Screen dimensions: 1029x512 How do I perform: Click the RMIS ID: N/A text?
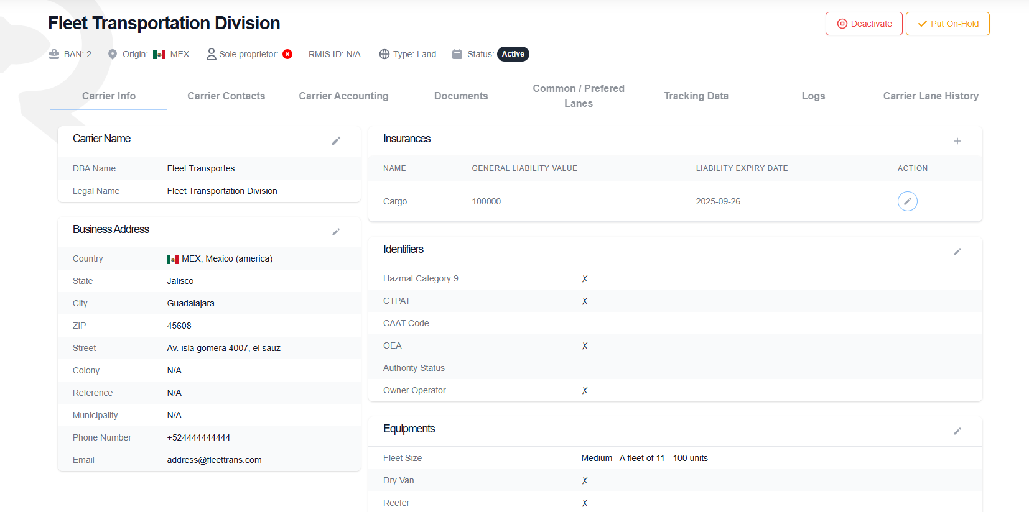[x=335, y=54]
